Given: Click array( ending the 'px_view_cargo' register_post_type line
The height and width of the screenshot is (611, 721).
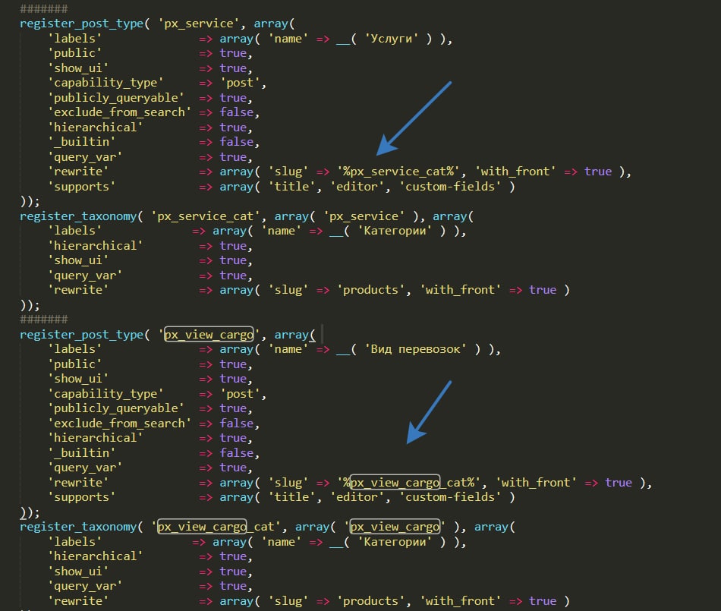Looking at the screenshot, I should 294,335.
